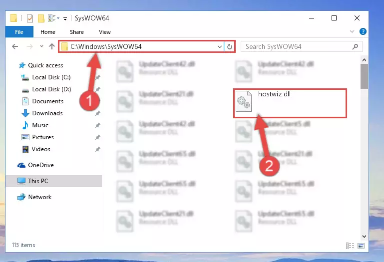Click the blue Help question mark icon
The width and height of the screenshot is (384, 262).
pos(363,31)
